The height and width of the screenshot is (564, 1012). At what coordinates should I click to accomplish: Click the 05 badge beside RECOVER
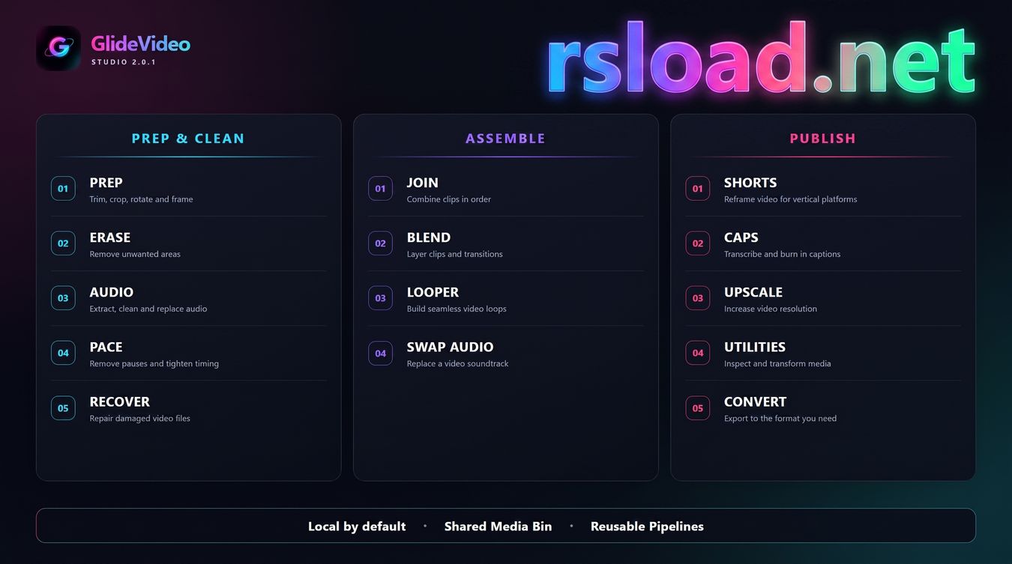pyautogui.click(x=63, y=408)
